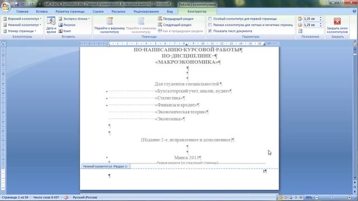Viewport: 358px width, 201px height.
Task: Click the «МАКРОЭКОНОМИКА» heading text
Action: (187, 62)
